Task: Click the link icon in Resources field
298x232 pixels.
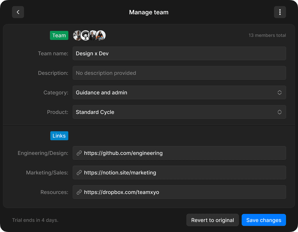Action: point(79,192)
